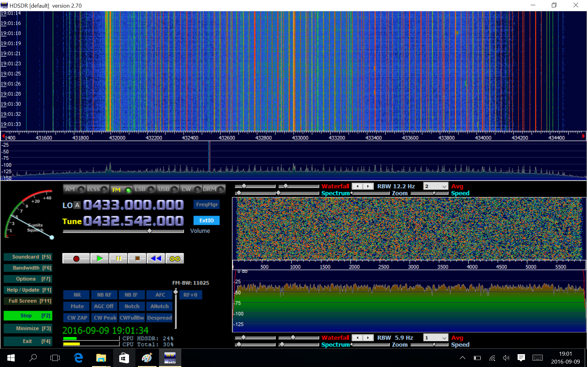Screen dimensions: 587x367
Task: Click the lower Speed slider
Action: 430,345
